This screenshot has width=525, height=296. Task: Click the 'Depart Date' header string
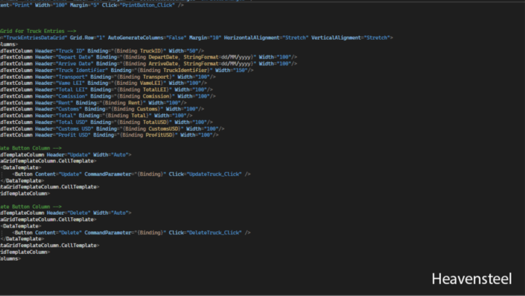coord(74,57)
